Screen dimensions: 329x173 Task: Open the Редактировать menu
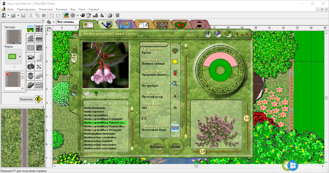coord(26,9)
